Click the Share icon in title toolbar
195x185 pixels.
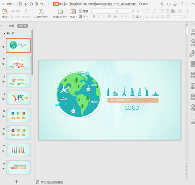coord(169,4)
